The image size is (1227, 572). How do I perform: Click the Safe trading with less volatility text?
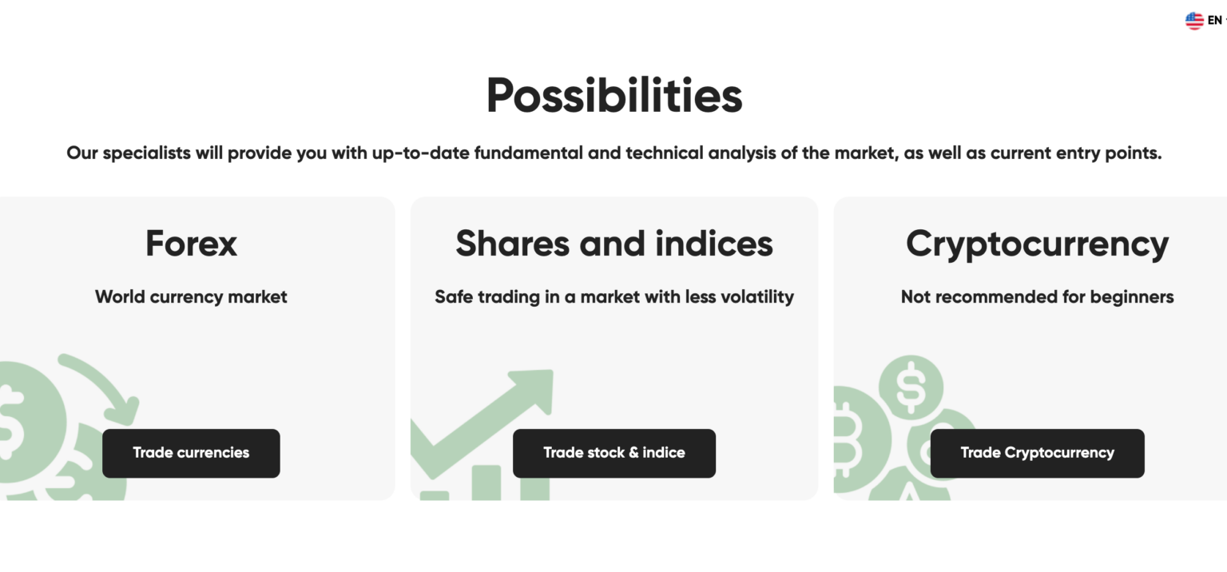click(613, 297)
